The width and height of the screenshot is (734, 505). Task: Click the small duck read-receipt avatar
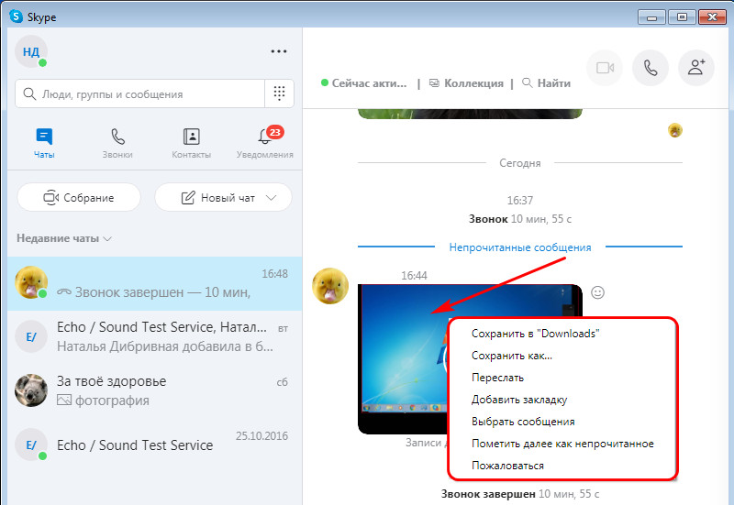675,130
